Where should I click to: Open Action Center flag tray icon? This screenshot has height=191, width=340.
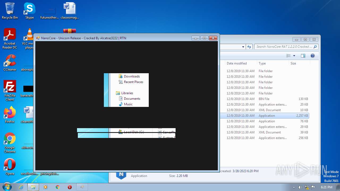(x=313, y=187)
